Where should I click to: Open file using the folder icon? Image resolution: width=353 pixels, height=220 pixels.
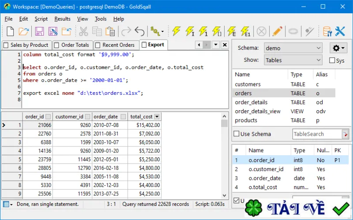click(24, 31)
